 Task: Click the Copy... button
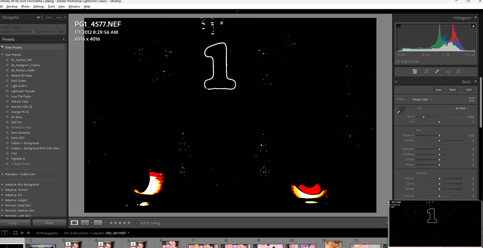point(16,223)
